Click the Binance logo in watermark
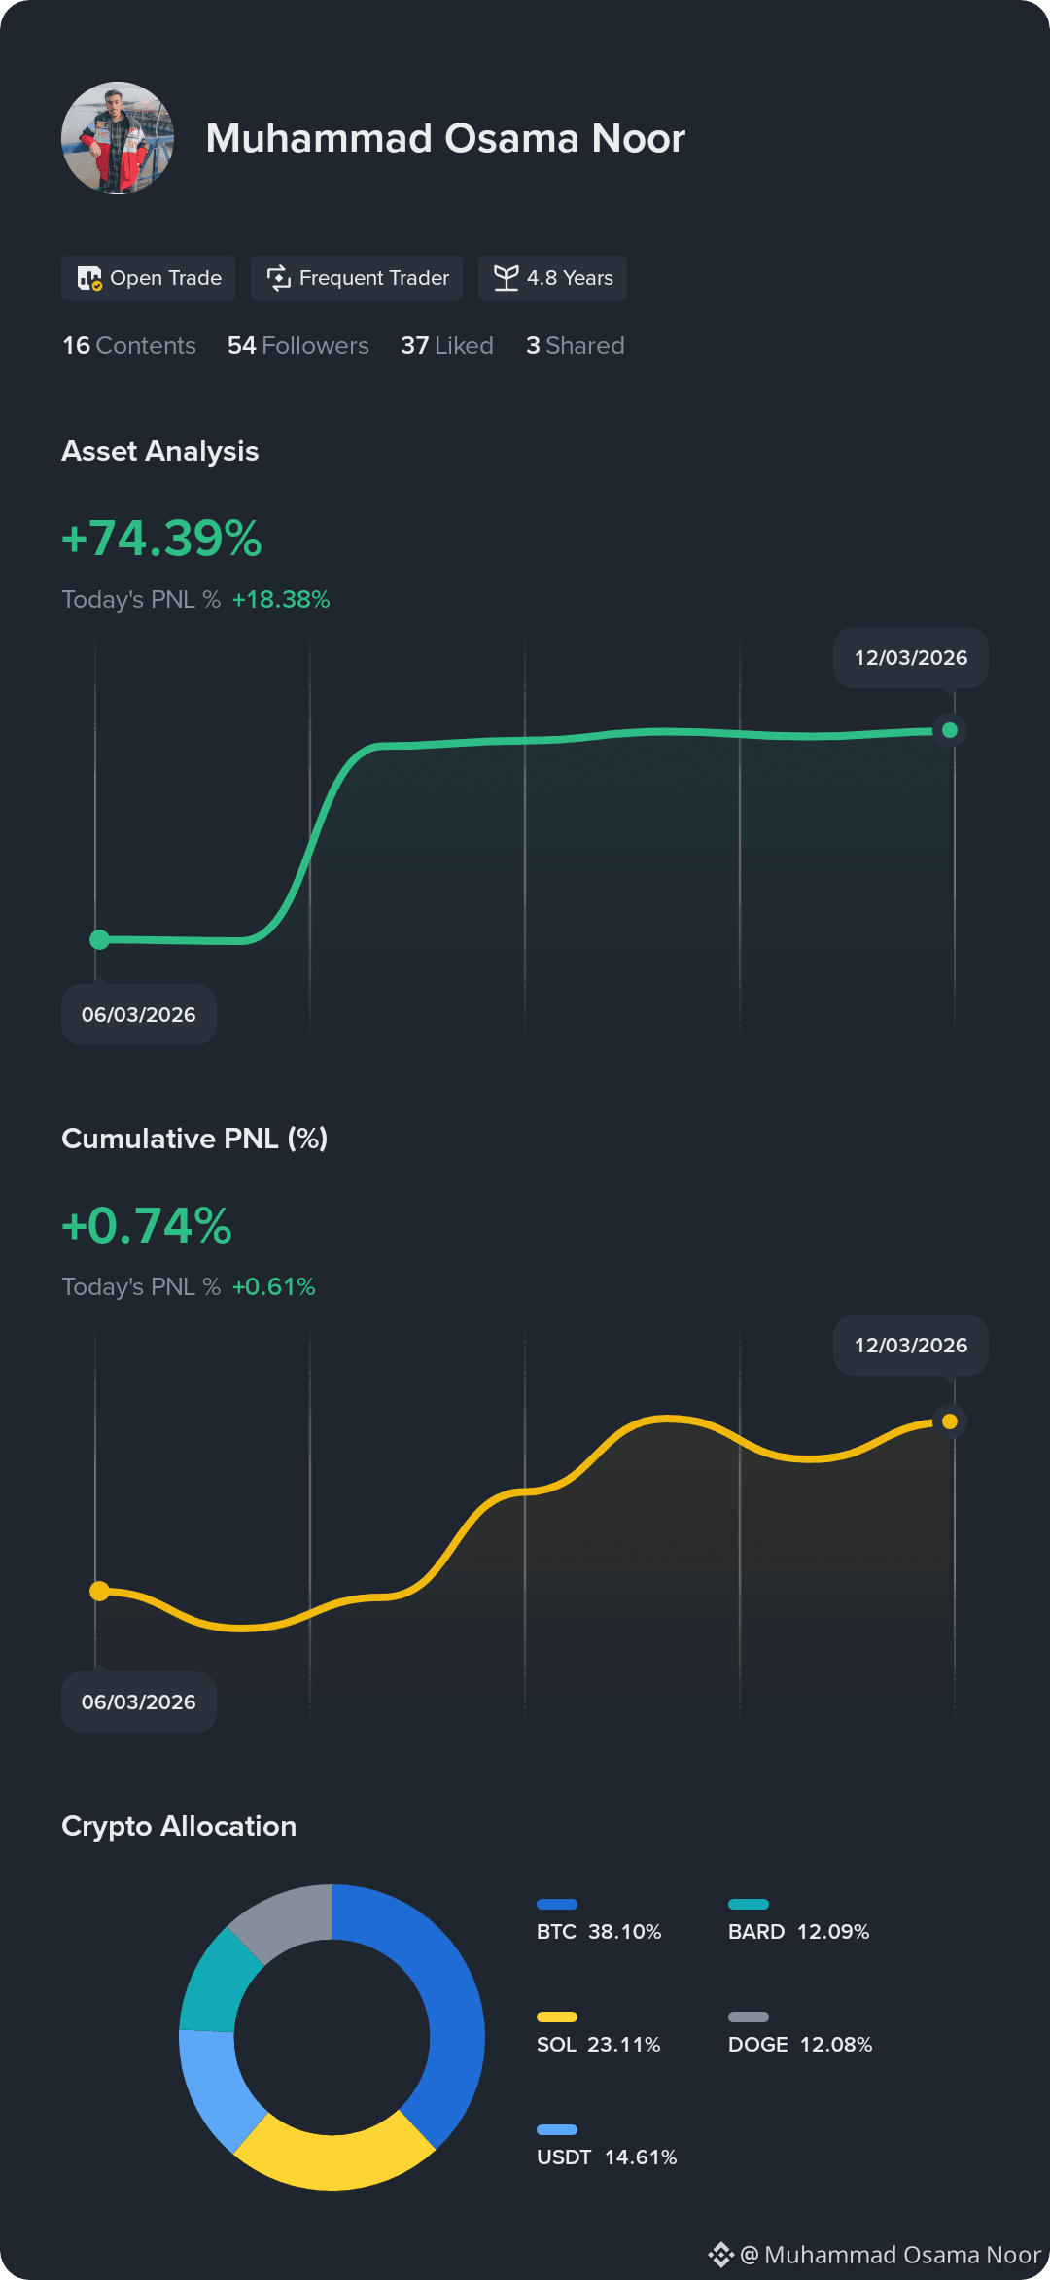Screen dimensions: 1050x2280 720,2254
